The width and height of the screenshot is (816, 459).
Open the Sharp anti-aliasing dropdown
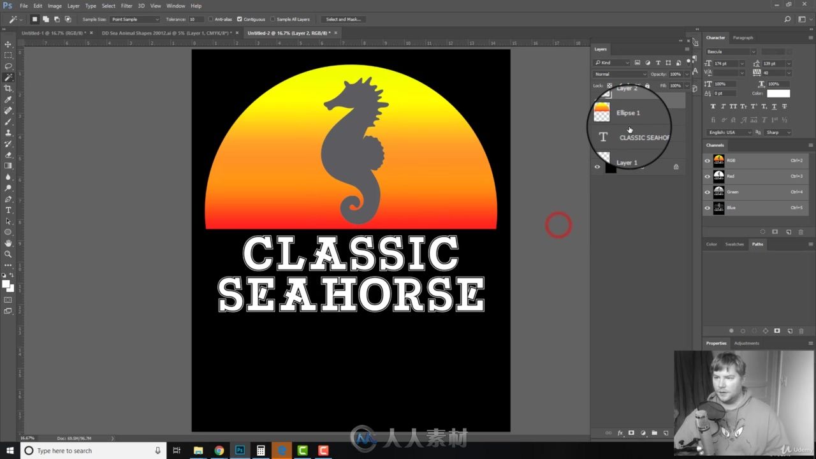[778, 133]
